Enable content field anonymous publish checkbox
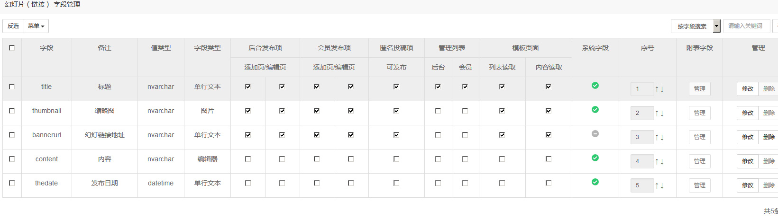Viewport: 778px width, 219px height. click(x=396, y=159)
